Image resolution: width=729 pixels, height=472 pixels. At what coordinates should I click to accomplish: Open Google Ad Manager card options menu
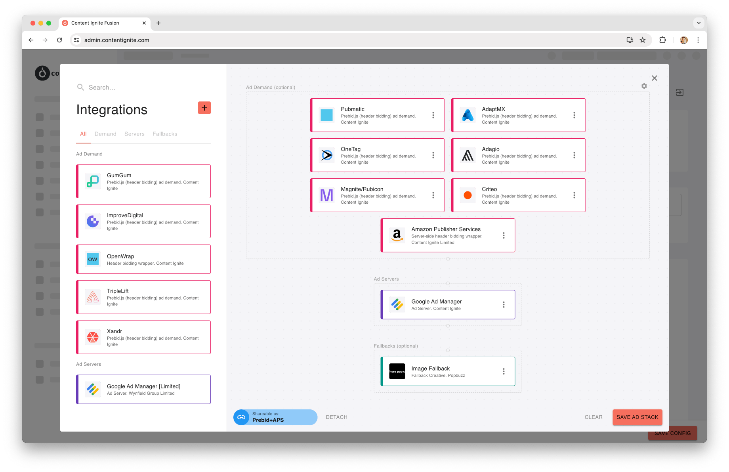point(504,304)
